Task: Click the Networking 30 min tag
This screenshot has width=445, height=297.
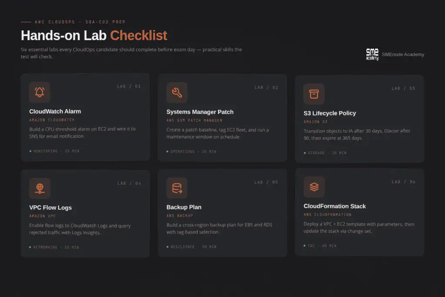Action: (x=54, y=247)
